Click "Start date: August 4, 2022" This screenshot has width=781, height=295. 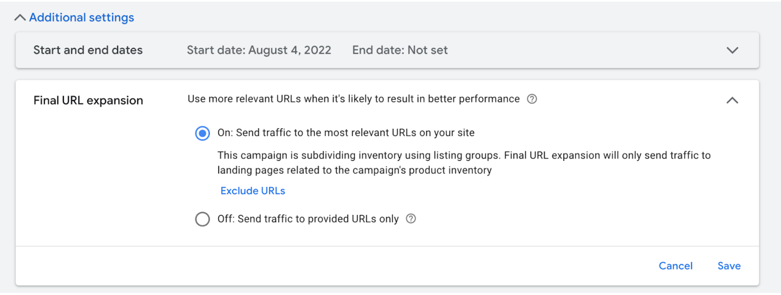coord(259,50)
